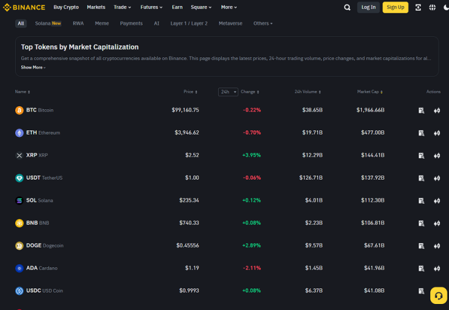
Task: Open the 24h timeframe dropdown
Action: pyautogui.click(x=228, y=92)
